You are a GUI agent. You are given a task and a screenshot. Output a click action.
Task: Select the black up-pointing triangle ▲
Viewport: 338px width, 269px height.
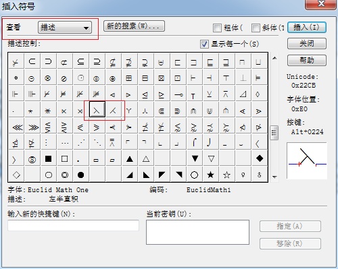[x=130, y=159]
